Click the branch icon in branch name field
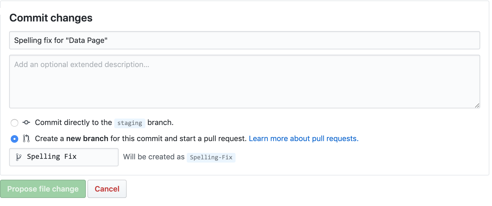The height and width of the screenshot is (206, 492). [x=19, y=157]
